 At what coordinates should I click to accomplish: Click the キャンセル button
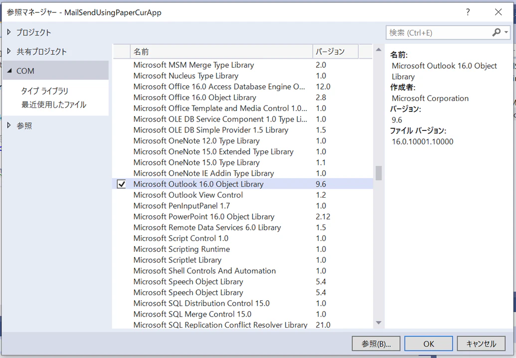pyautogui.click(x=481, y=344)
